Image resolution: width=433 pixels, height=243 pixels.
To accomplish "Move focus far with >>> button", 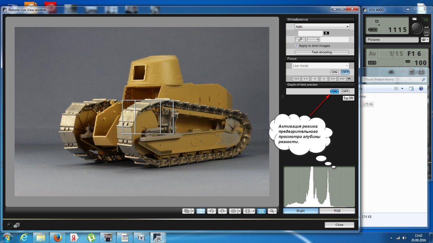I will point(342,79).
